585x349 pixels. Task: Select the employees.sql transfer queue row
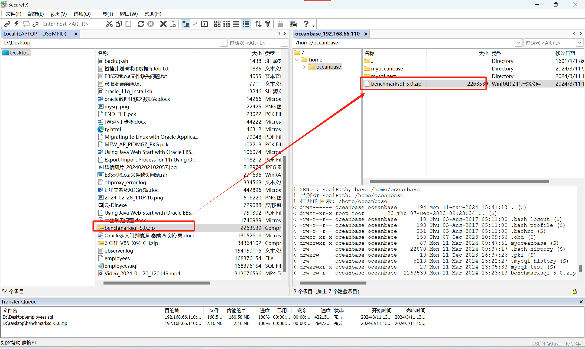tap(214, 317)
